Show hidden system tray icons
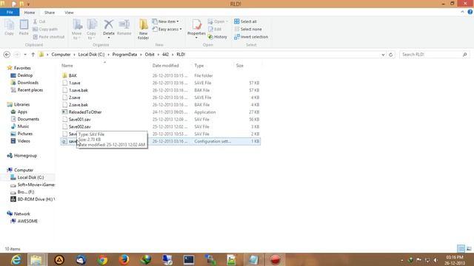Image resolution: width=474 pixels, height=266 pixels. coord(401,260)
